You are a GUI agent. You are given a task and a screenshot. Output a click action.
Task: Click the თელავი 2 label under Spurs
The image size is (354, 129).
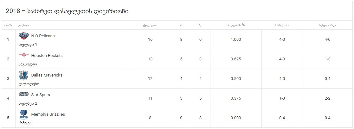coord(28,104)
